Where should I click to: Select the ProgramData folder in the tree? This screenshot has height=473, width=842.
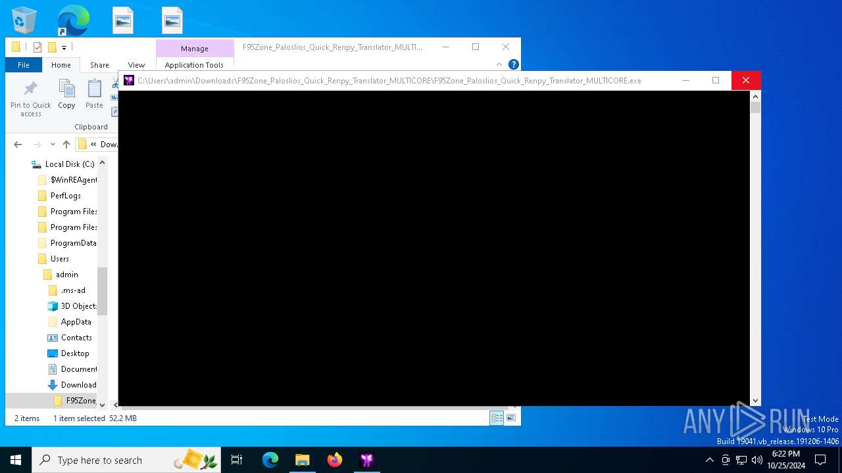[x=73, y=243]
